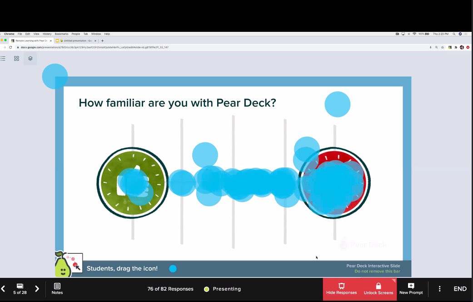
Task: Open macOS Spotlight search
Action: (x=454, y=34)
